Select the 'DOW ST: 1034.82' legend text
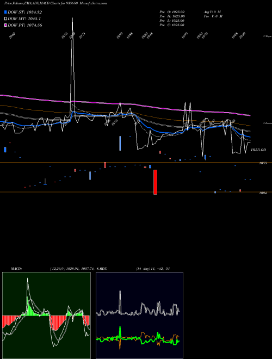Screen dimensions: 272x359 click(x=24, y=12)
